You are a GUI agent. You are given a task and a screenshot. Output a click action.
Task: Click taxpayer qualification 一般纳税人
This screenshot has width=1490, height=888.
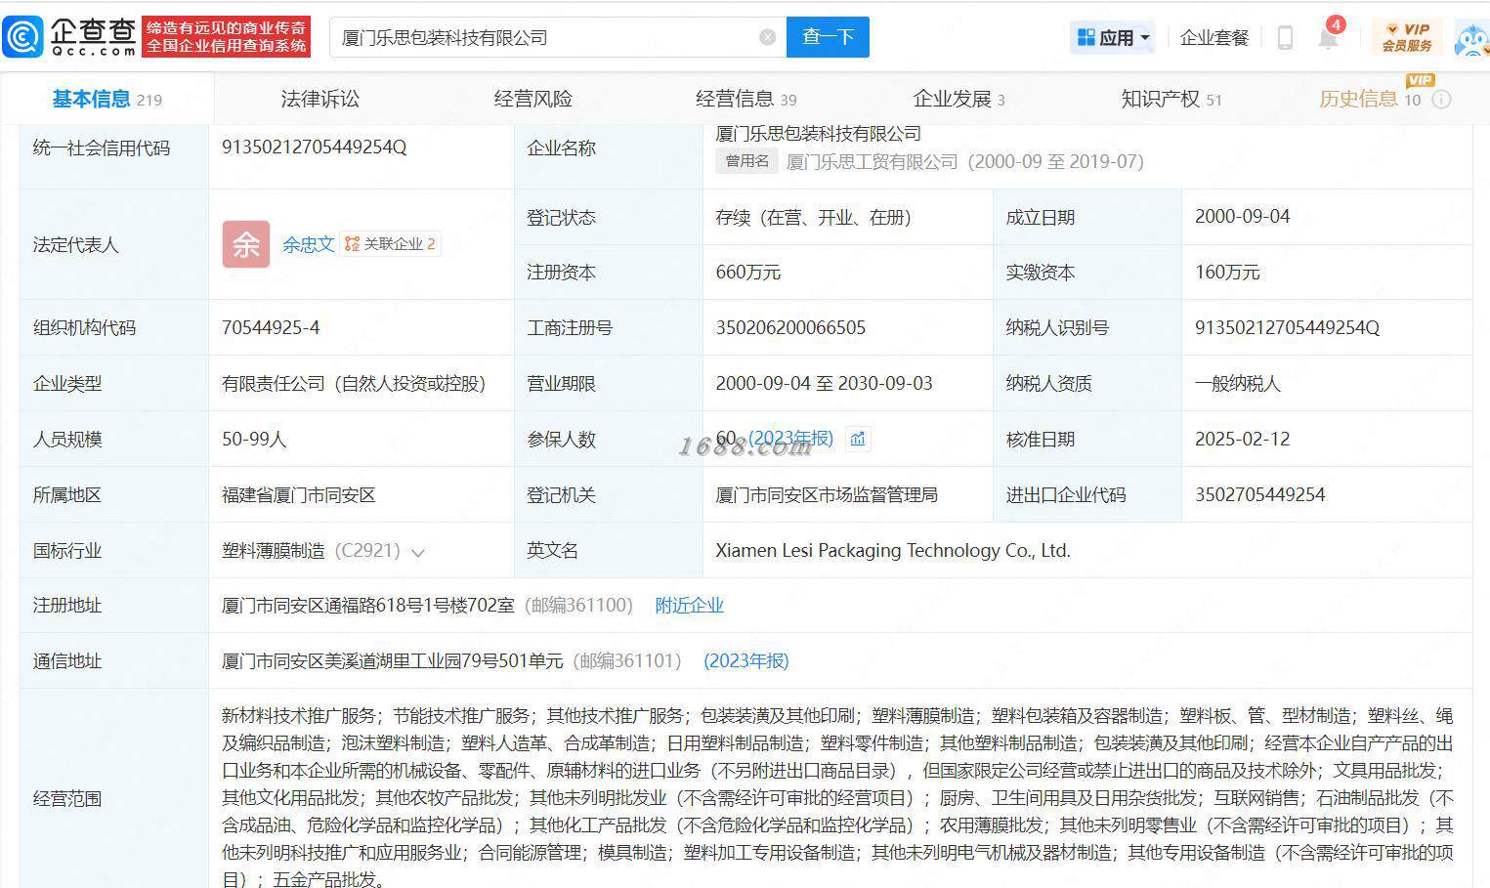tap(1237, 384)
